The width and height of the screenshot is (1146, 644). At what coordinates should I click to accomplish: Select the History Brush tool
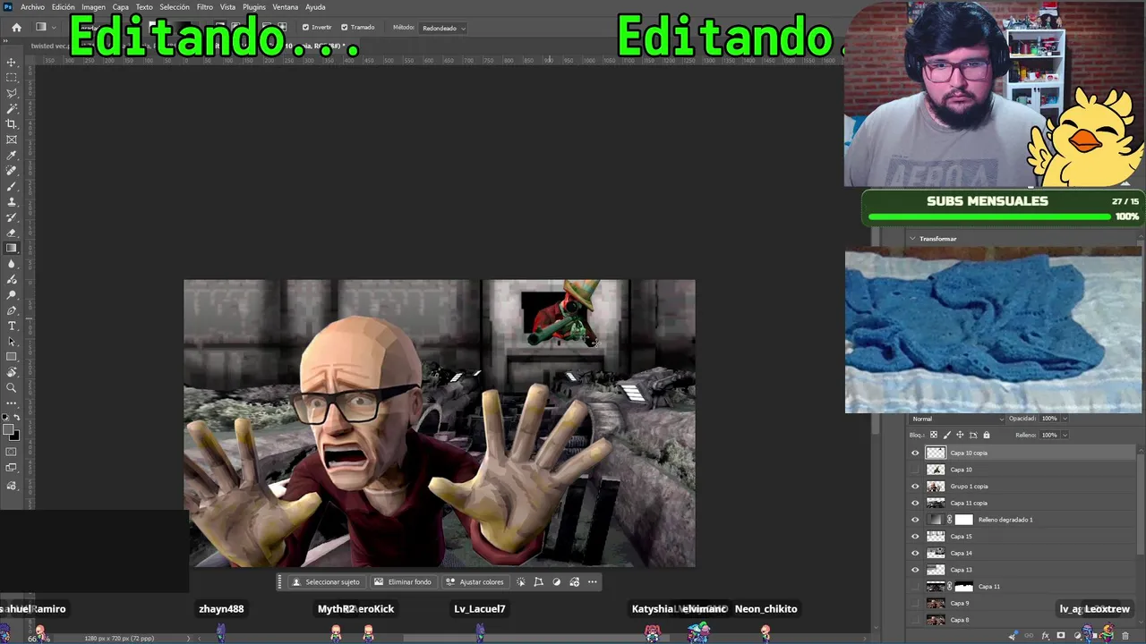[12, 217]
